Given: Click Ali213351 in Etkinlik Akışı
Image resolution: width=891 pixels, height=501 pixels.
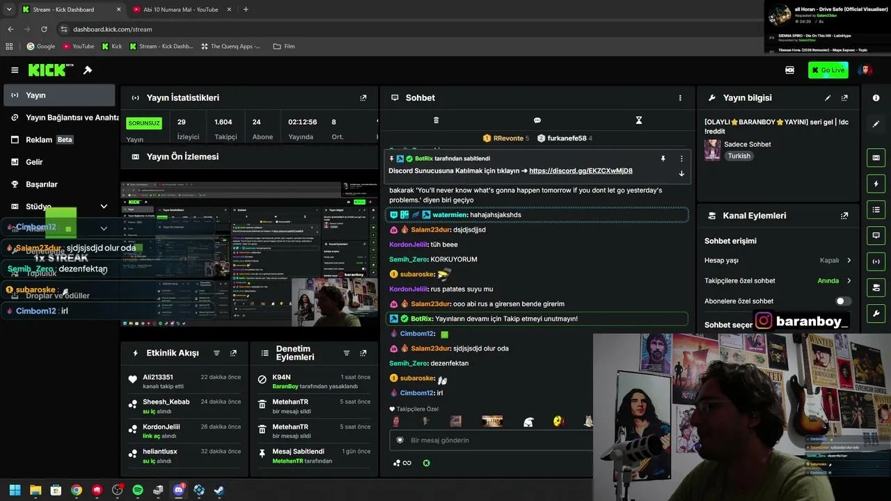Looking at the screenshot, I should (158, 377).
